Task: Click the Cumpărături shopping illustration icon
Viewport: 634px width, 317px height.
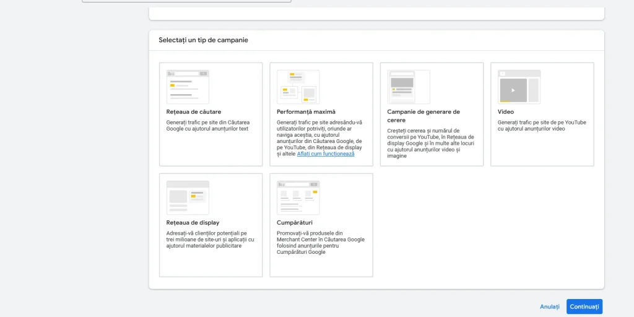Action: [298, 198]
